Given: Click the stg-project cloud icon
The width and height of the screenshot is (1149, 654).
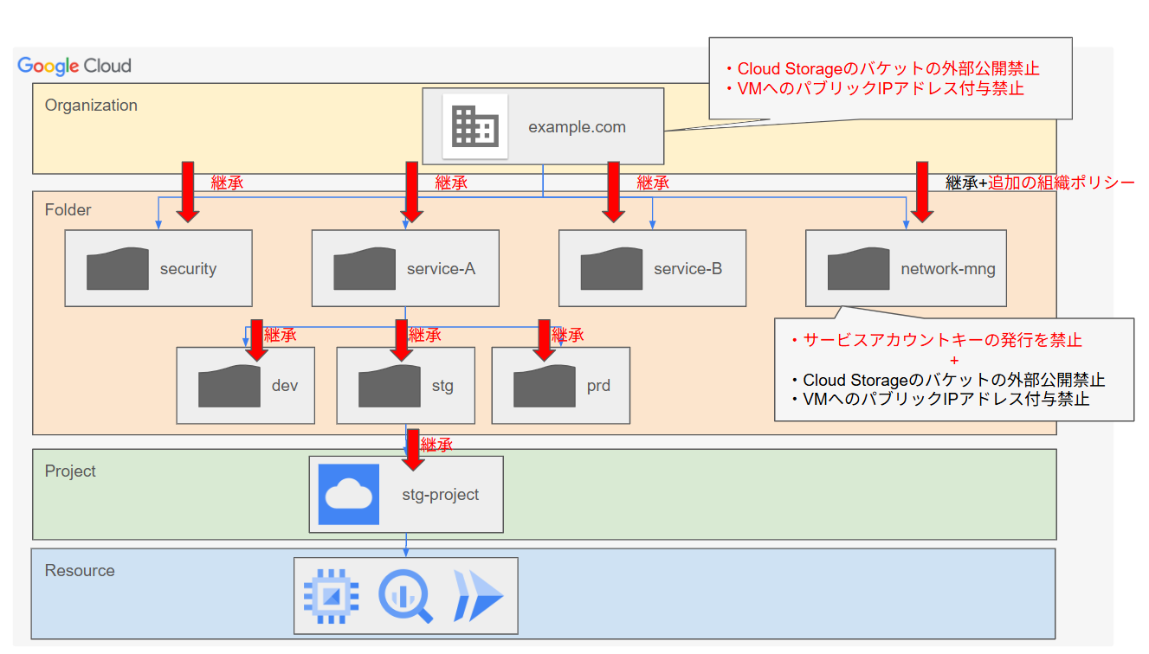Looking at the screenshot, I should 349,495.
